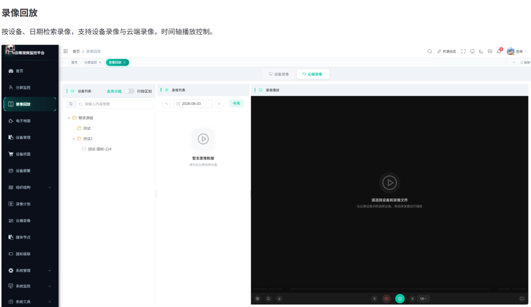Click the 首页 breadcrumb link

tap(76, 52)
